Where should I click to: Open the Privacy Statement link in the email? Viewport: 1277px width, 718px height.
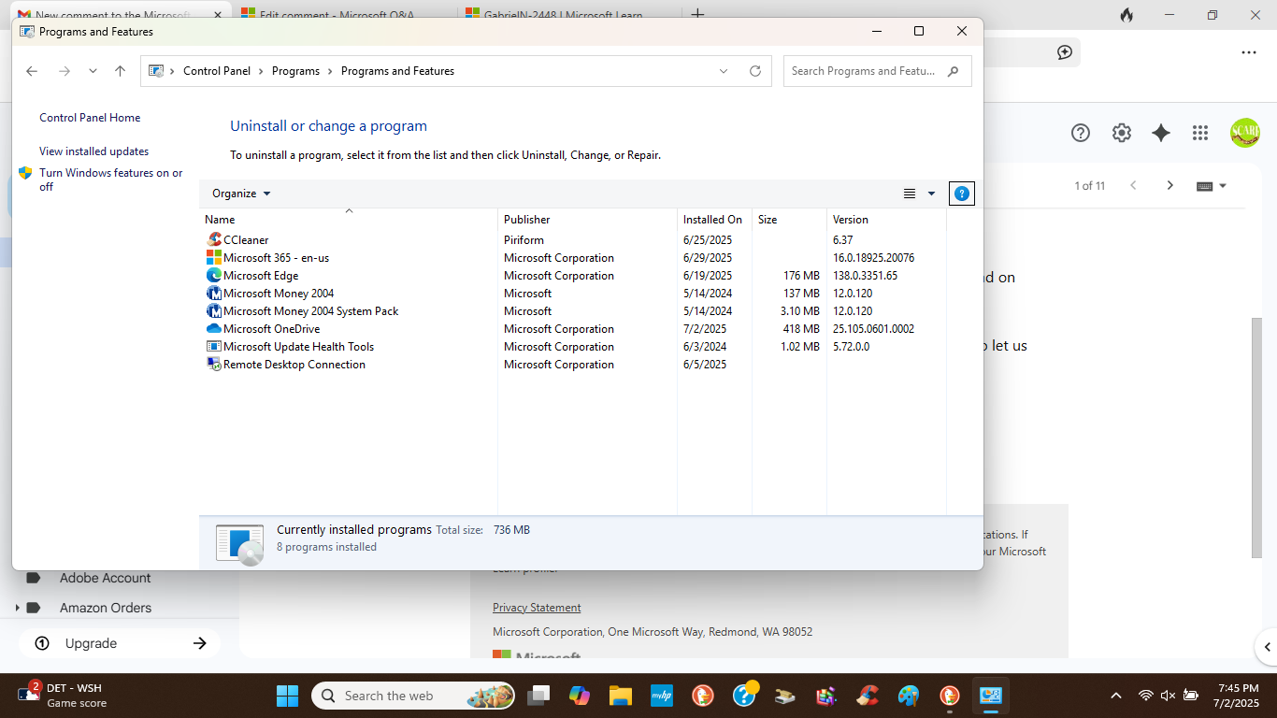[x=537, y=608]
